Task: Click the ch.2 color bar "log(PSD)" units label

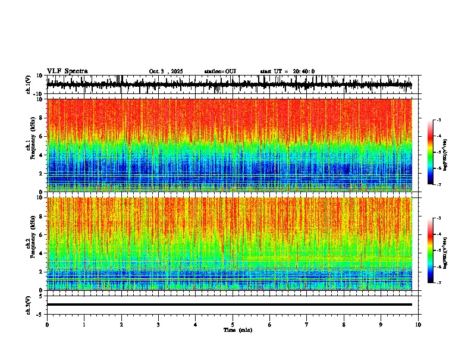Action: 445,253
